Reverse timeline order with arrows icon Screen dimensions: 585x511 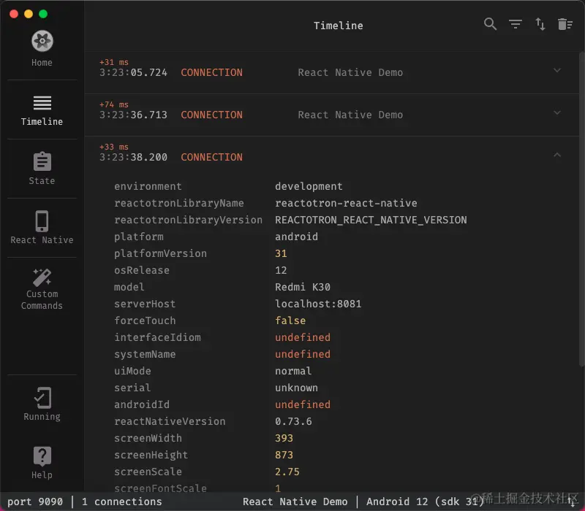[540, 24]
